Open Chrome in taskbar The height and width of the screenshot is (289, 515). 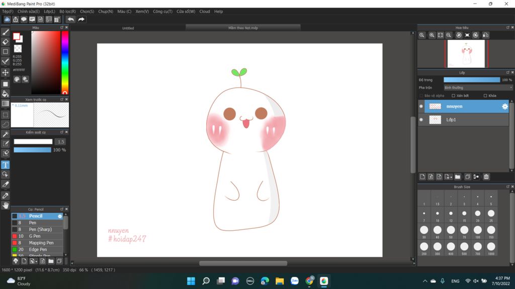tap(309, 281)
